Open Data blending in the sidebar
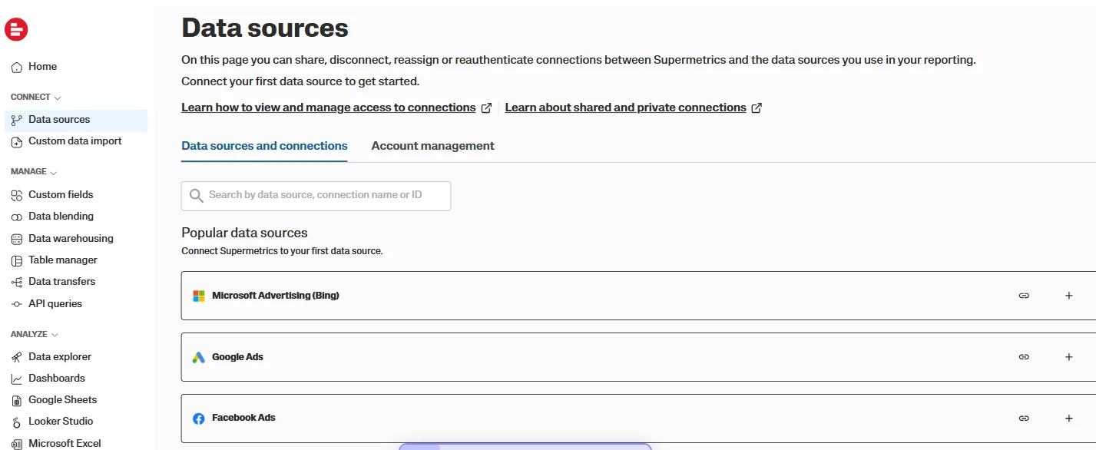Screen dimensions: 1096x450 (x=61, y=217)
